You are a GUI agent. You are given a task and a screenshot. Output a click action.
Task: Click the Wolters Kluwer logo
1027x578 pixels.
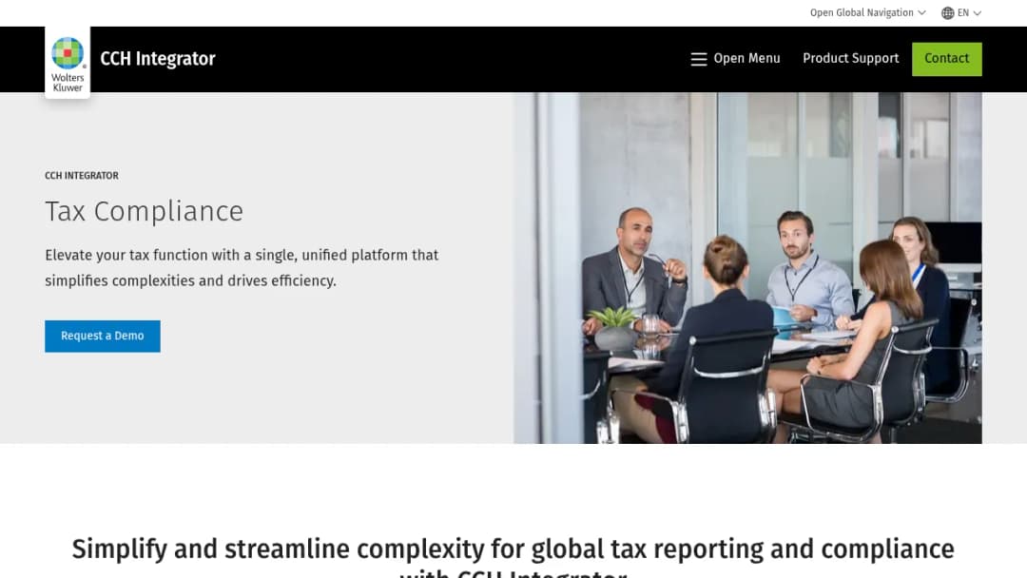pyautogui.click(x=68, y=63)
